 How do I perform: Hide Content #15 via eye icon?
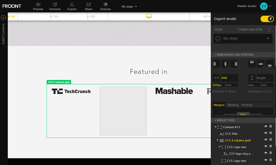(266, 126)
